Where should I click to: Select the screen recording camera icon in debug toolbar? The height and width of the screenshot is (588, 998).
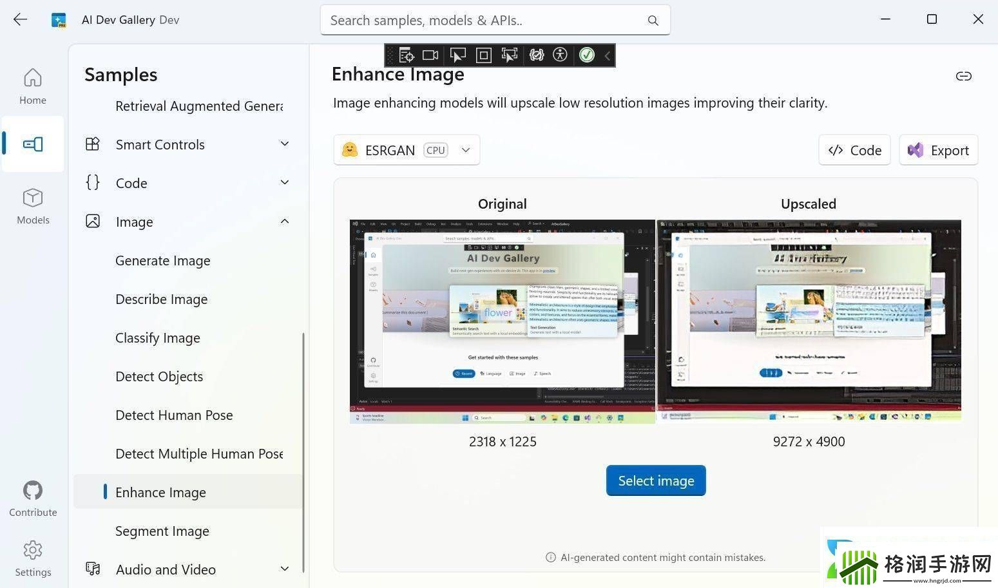click(430, 55)
